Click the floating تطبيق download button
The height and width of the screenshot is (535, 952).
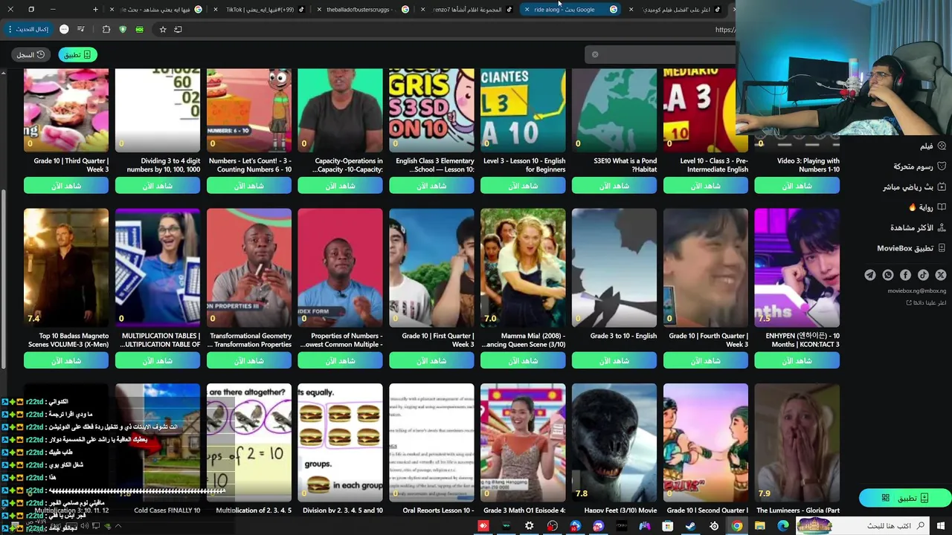pos(904,498)
